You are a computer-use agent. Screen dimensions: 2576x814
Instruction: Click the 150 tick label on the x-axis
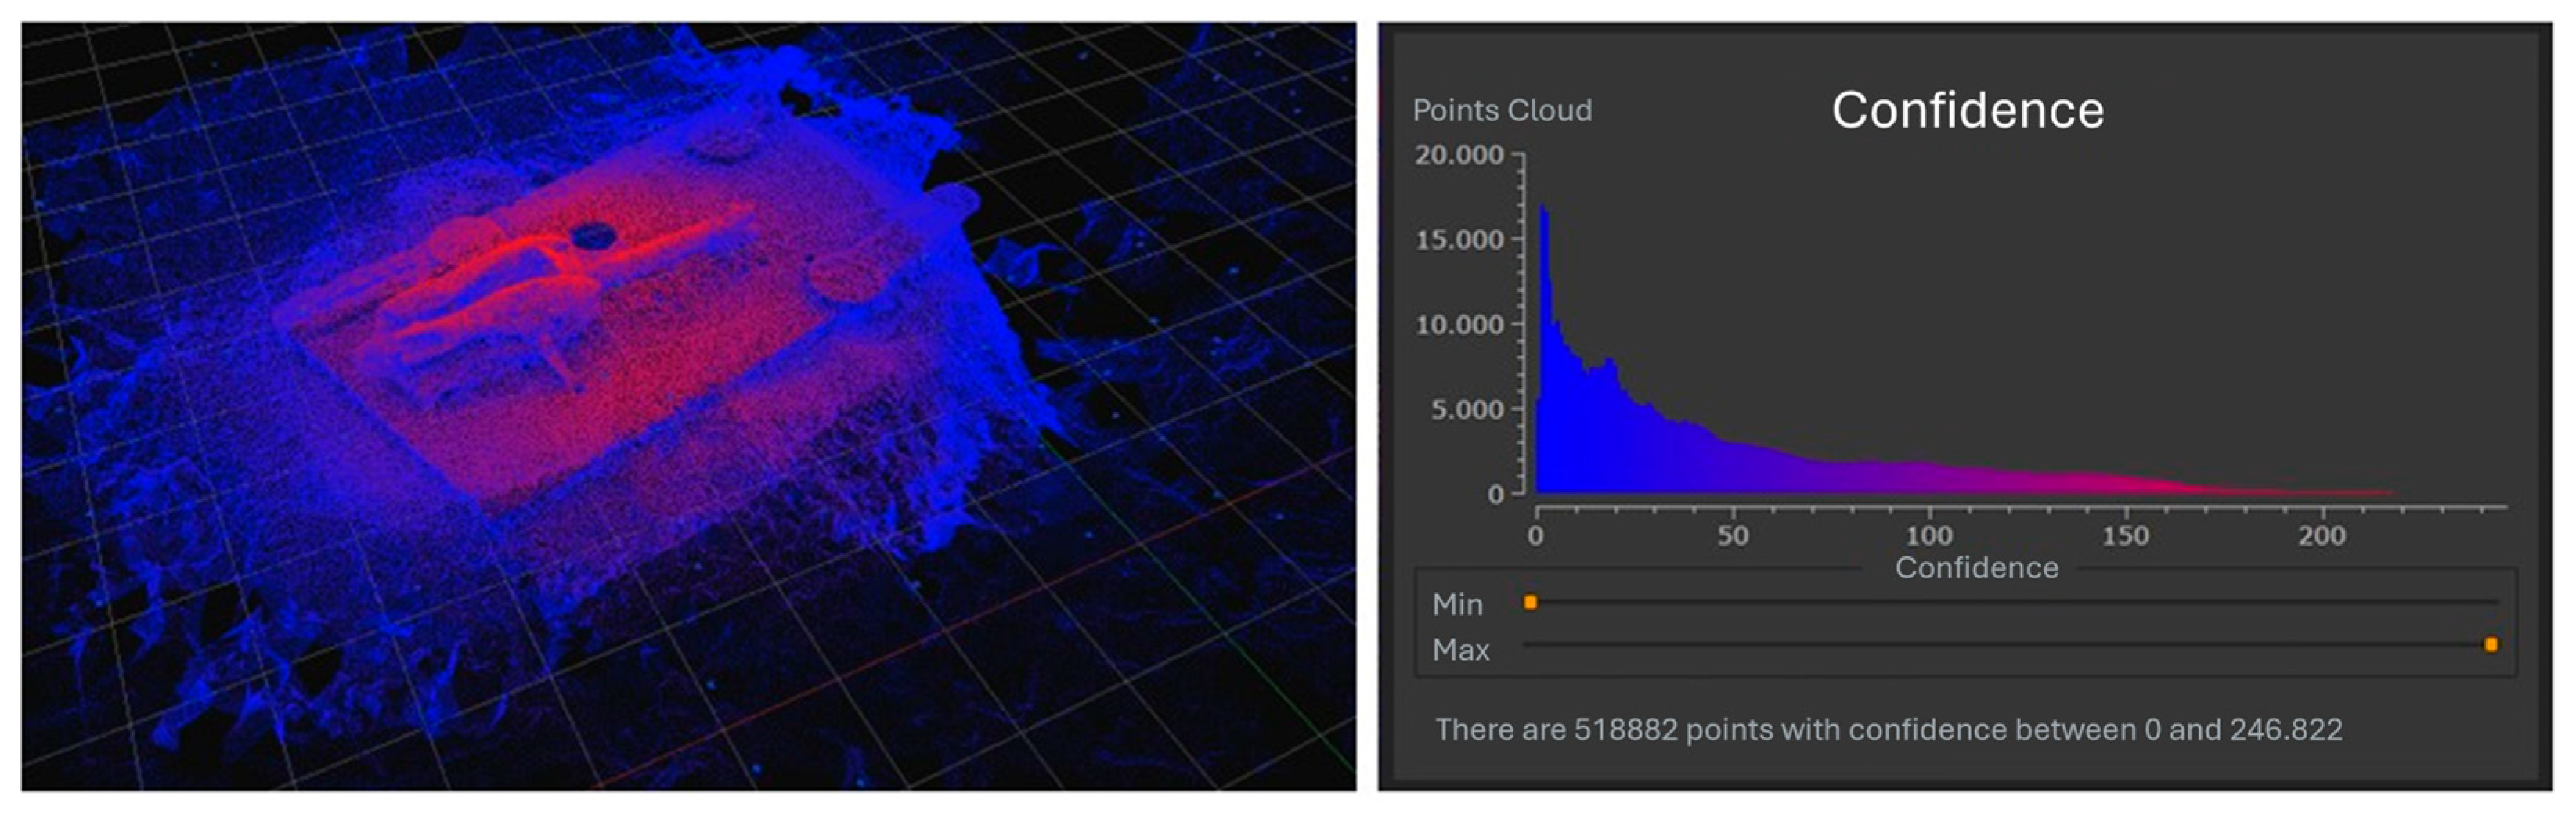coord(2124,536)
